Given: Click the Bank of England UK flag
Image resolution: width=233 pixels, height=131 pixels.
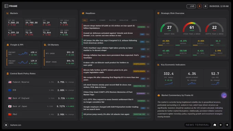Looking at the screenshot, I should 10,98.
